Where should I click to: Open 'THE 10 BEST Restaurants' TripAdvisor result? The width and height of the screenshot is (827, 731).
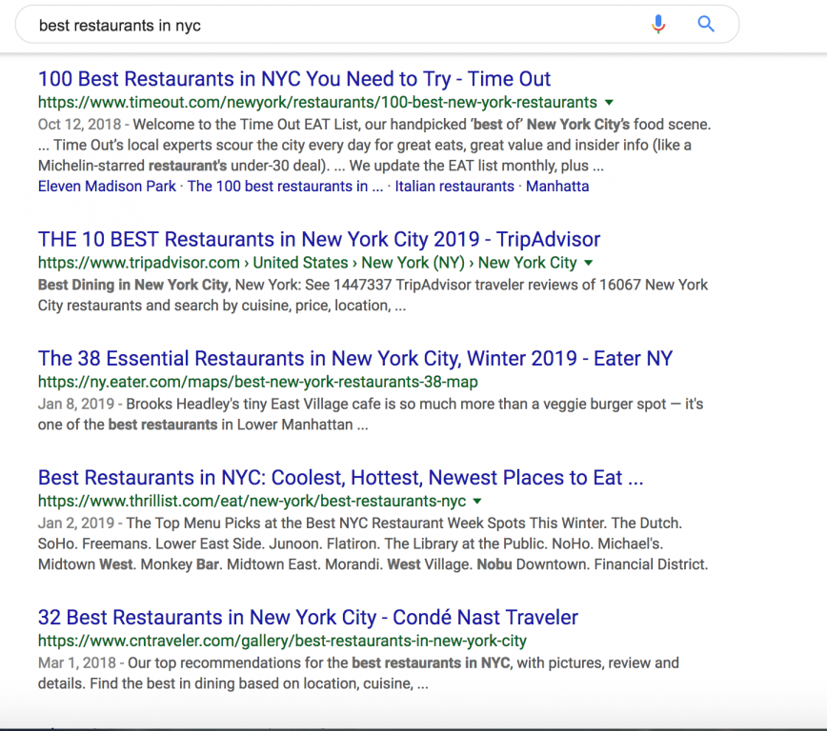point(319,239)
